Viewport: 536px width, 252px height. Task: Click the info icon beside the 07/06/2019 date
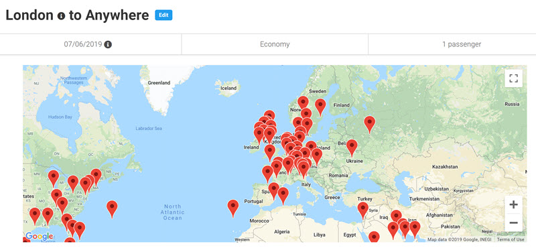(108, 44)
